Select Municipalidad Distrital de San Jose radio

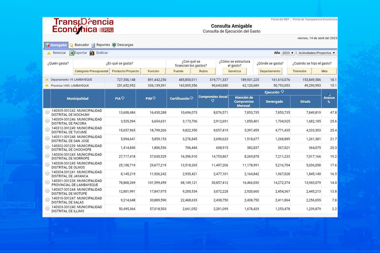[47, 138]
